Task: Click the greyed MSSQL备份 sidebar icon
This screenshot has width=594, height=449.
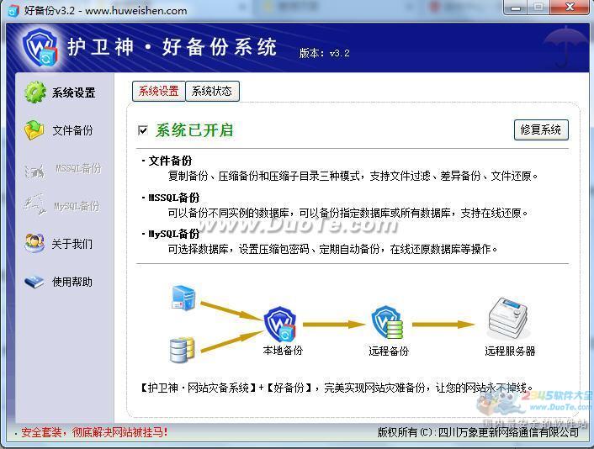Action: tap(34, 171)
